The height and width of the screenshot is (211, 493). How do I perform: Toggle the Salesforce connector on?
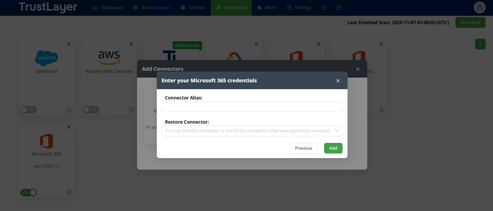pos(28,110)
